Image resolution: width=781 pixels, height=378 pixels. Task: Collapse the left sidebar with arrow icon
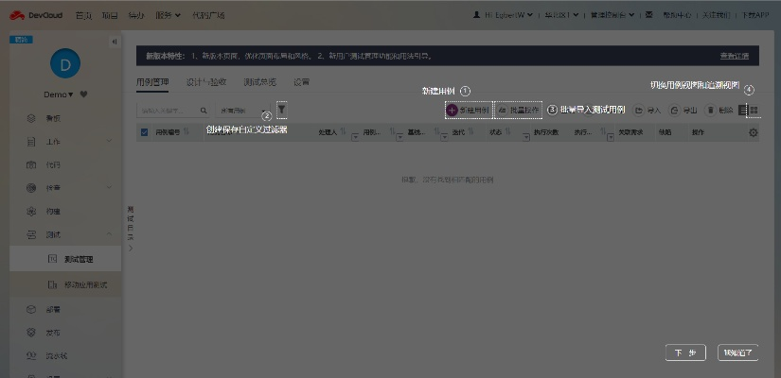(115, 42)
